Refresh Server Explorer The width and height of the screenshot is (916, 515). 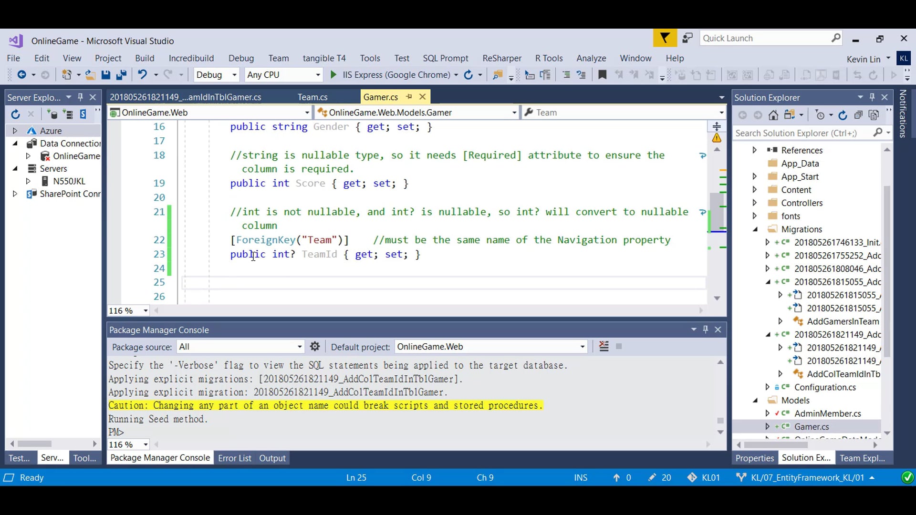(x=15, y=114)
